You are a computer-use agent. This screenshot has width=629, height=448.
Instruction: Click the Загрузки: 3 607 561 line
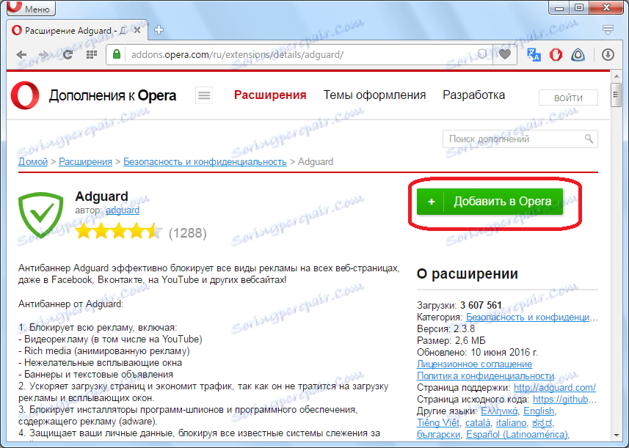459,305
